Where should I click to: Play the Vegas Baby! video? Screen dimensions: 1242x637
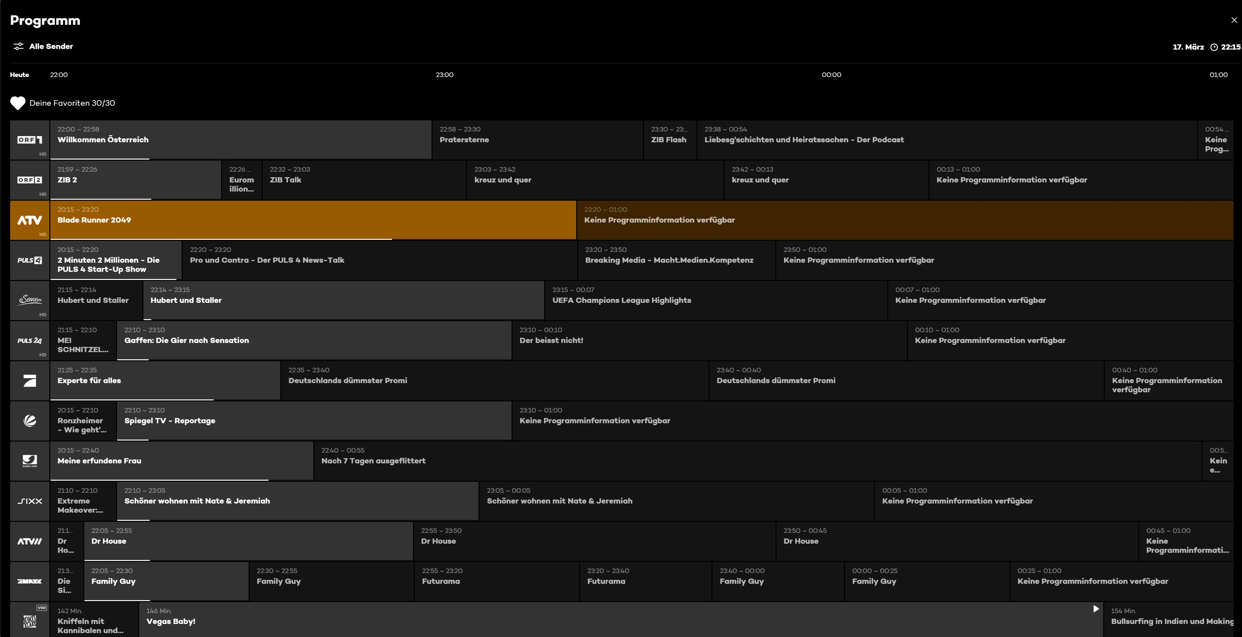pos(1095,609)
